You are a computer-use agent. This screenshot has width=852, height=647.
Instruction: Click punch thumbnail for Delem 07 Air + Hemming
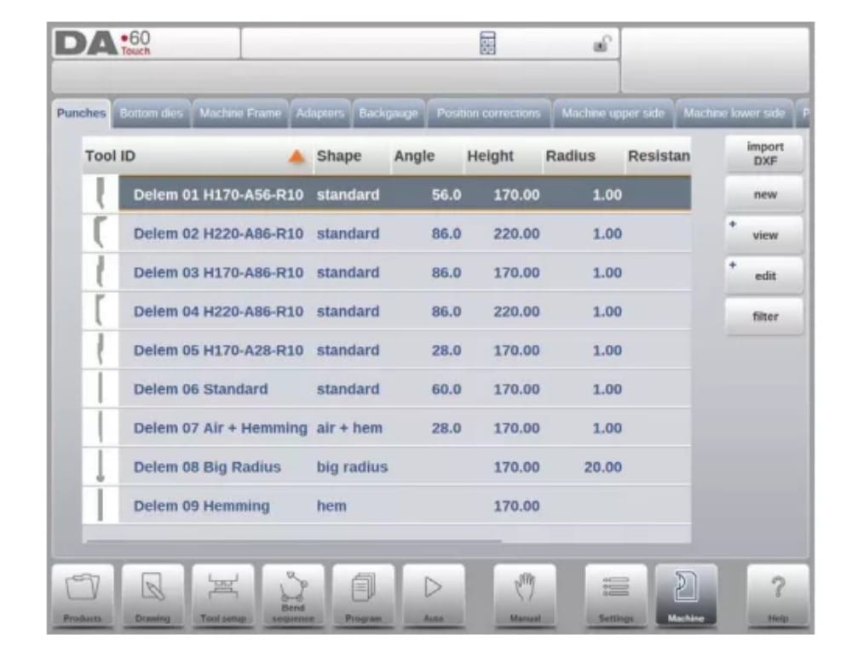pos(101,428)
